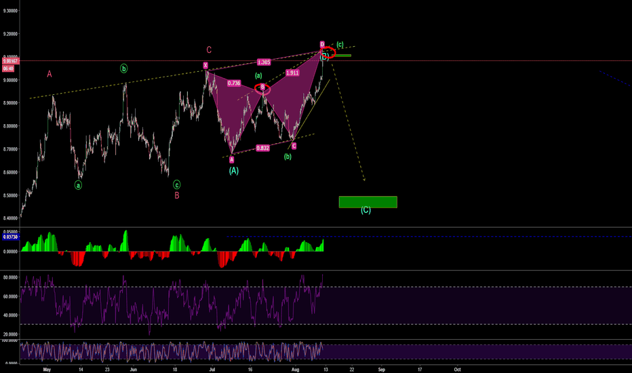
Task: Click the 8.70000 price axis label
Action: click(10, 149)
